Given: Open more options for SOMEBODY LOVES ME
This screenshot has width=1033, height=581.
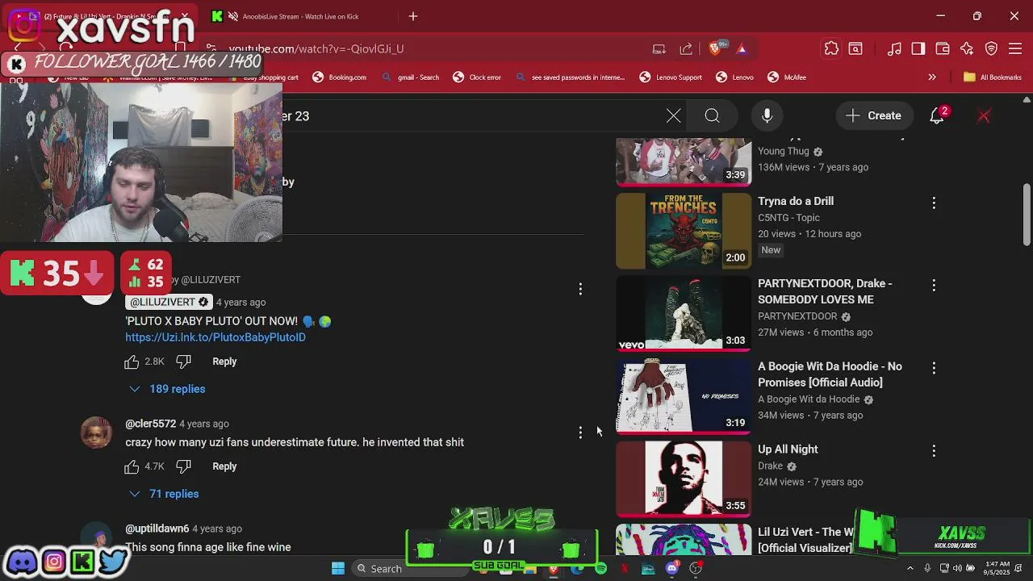Looking at the screenshot, I should coord(934,285).
